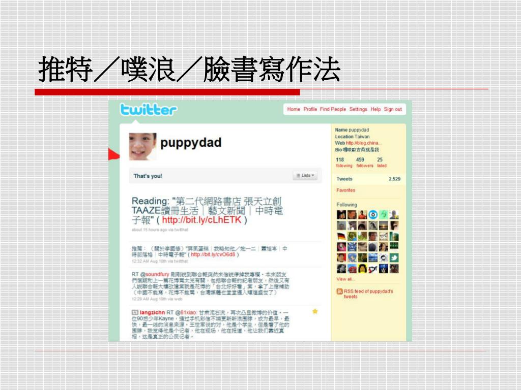Screen dimensions: 521x390
Task: Go to the Profile nav link
Action: pos(310,109)
